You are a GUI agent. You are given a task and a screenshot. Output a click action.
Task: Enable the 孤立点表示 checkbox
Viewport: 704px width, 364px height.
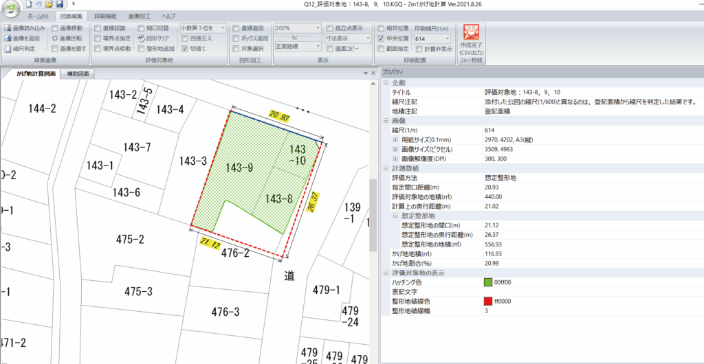pos(331,28)
